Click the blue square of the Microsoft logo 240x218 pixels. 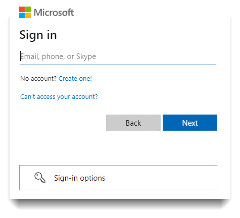tap(22, 16)
